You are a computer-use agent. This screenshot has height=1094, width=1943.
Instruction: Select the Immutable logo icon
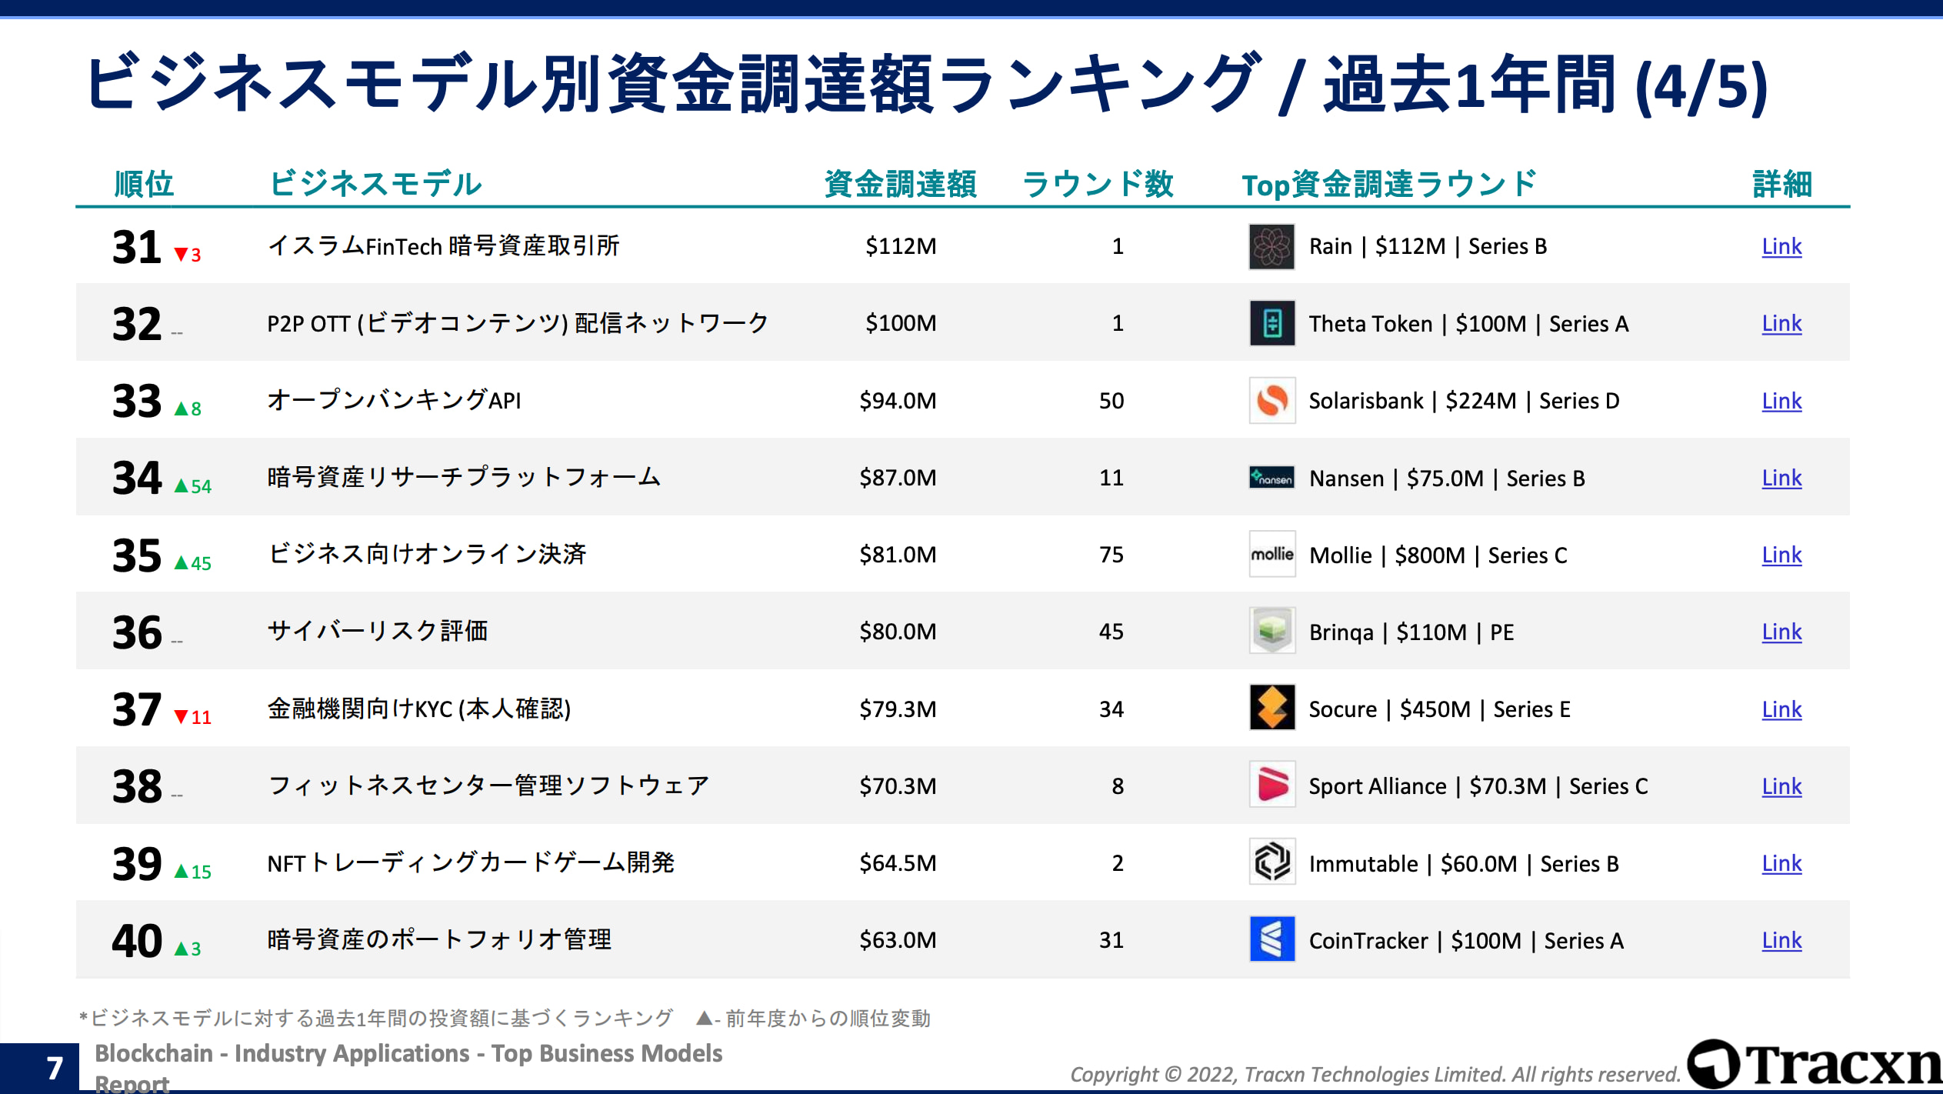1271,863
